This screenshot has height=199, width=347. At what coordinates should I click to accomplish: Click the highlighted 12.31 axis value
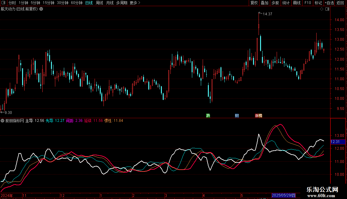pos(338,142)
